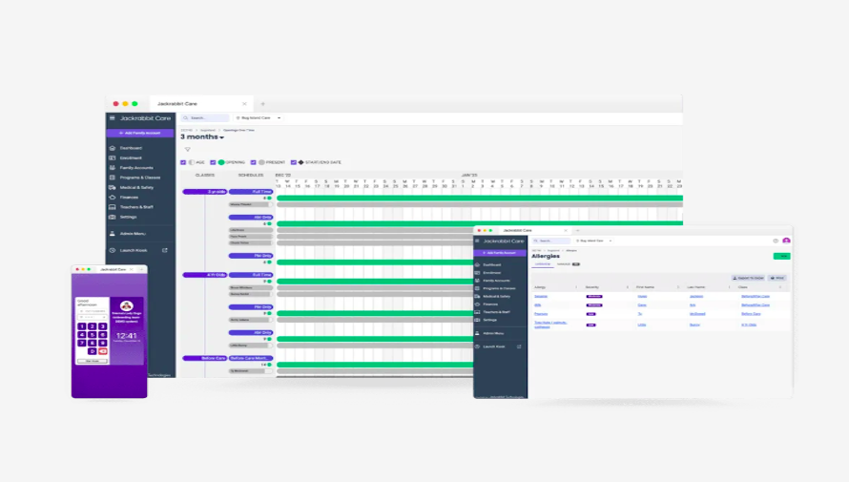Screen dimensions: 849x482
Task: Open a new browser tab in the Openings window
Action: tap(263, 103)
